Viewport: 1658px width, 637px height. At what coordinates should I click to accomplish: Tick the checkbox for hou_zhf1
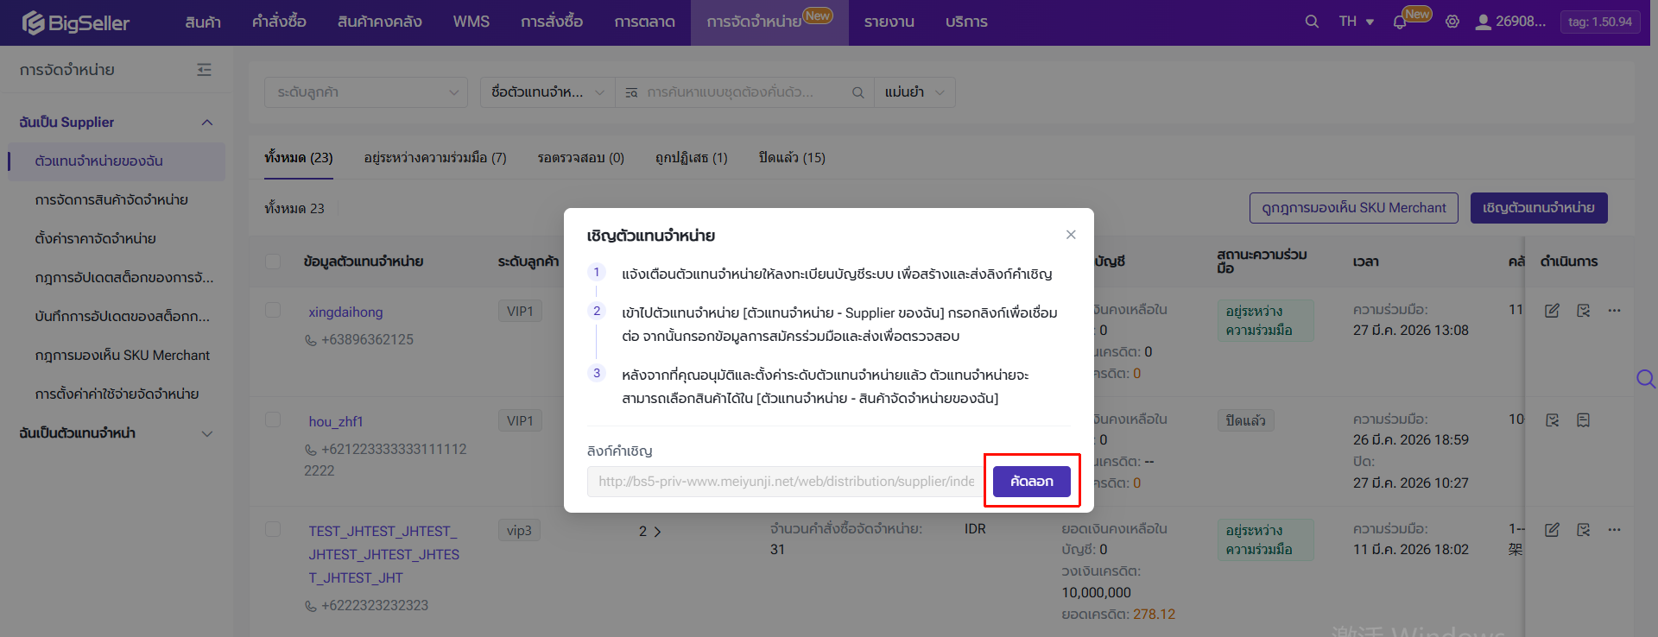pyautogui.click(x=273, y=419)
